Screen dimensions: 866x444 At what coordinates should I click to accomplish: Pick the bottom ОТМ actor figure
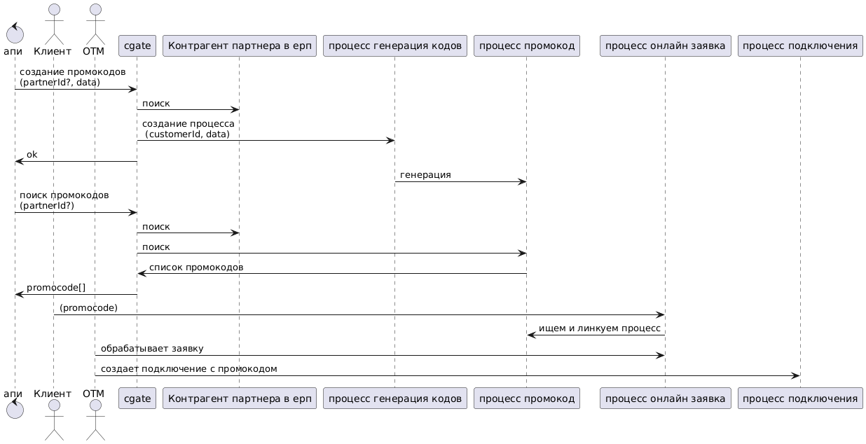(95, 421)
